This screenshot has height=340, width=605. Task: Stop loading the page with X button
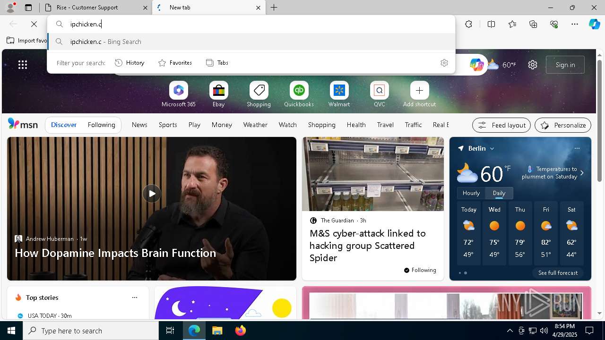tap(34, 24)
